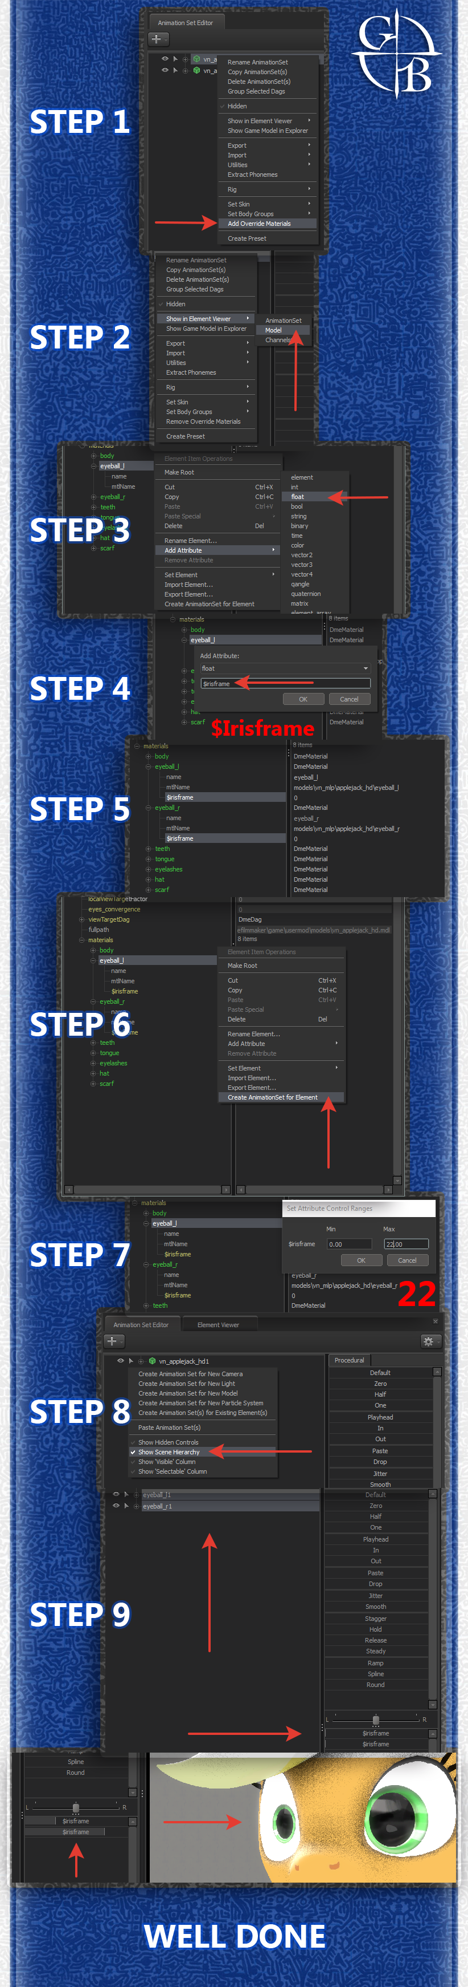Image resolution: width=468 pixels, height=1987 pixels.
Task: Expand tongue in the step 5 materials tree
Action: pyautogui.click(x=148, y=859)
